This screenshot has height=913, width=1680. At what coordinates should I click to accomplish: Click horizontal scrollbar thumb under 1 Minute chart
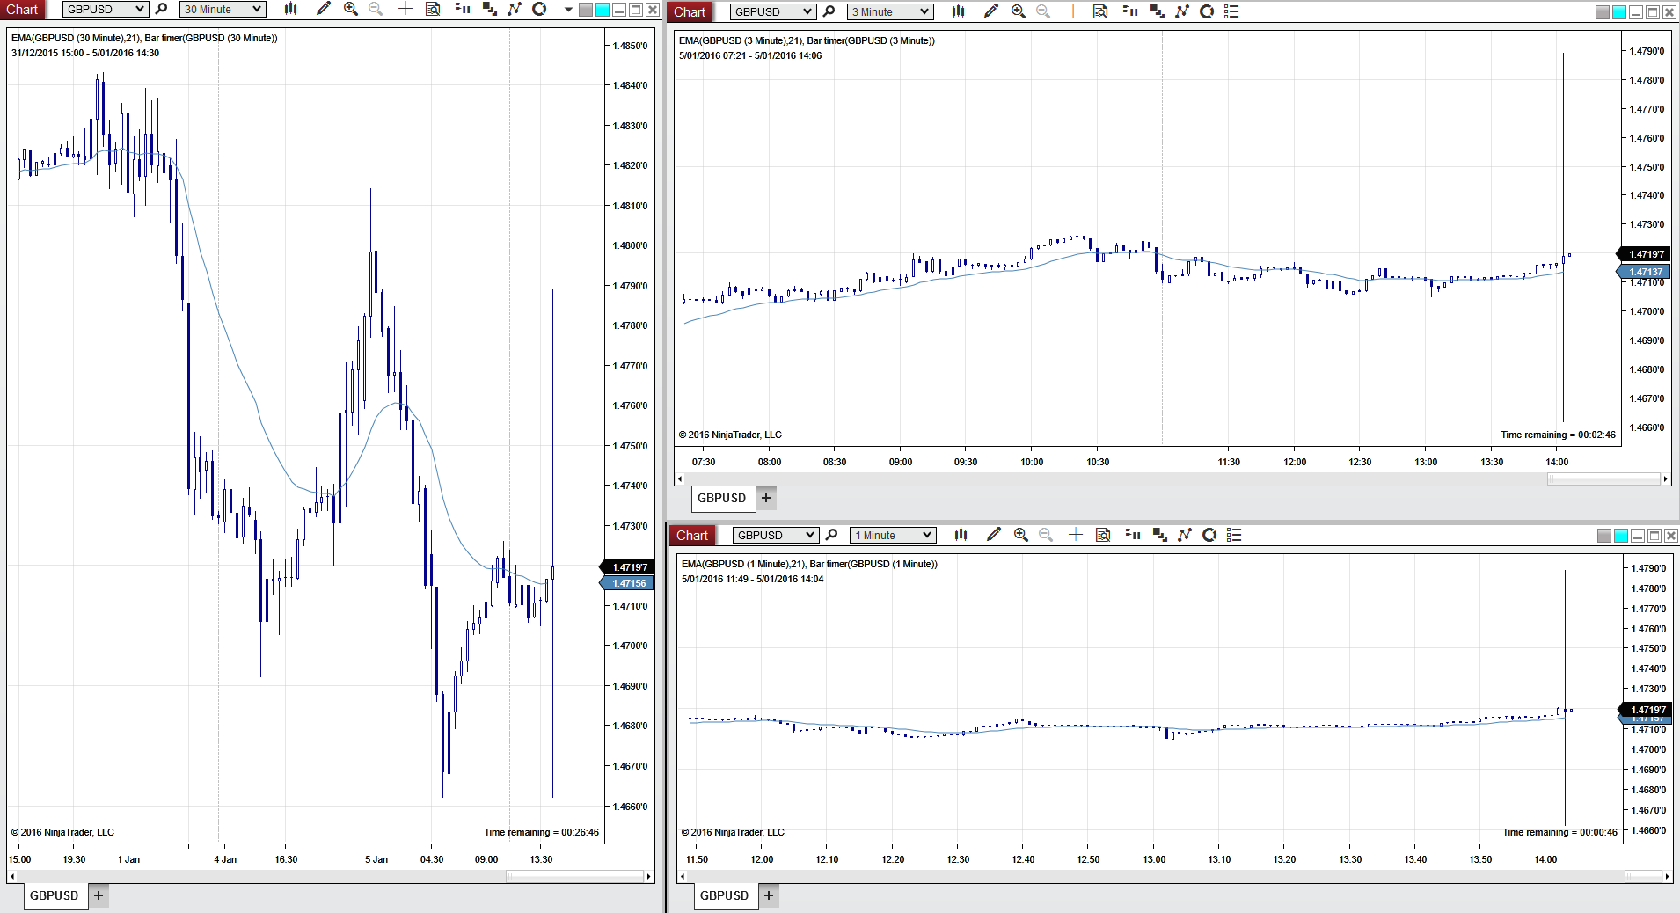click(x=1642, y=876)
